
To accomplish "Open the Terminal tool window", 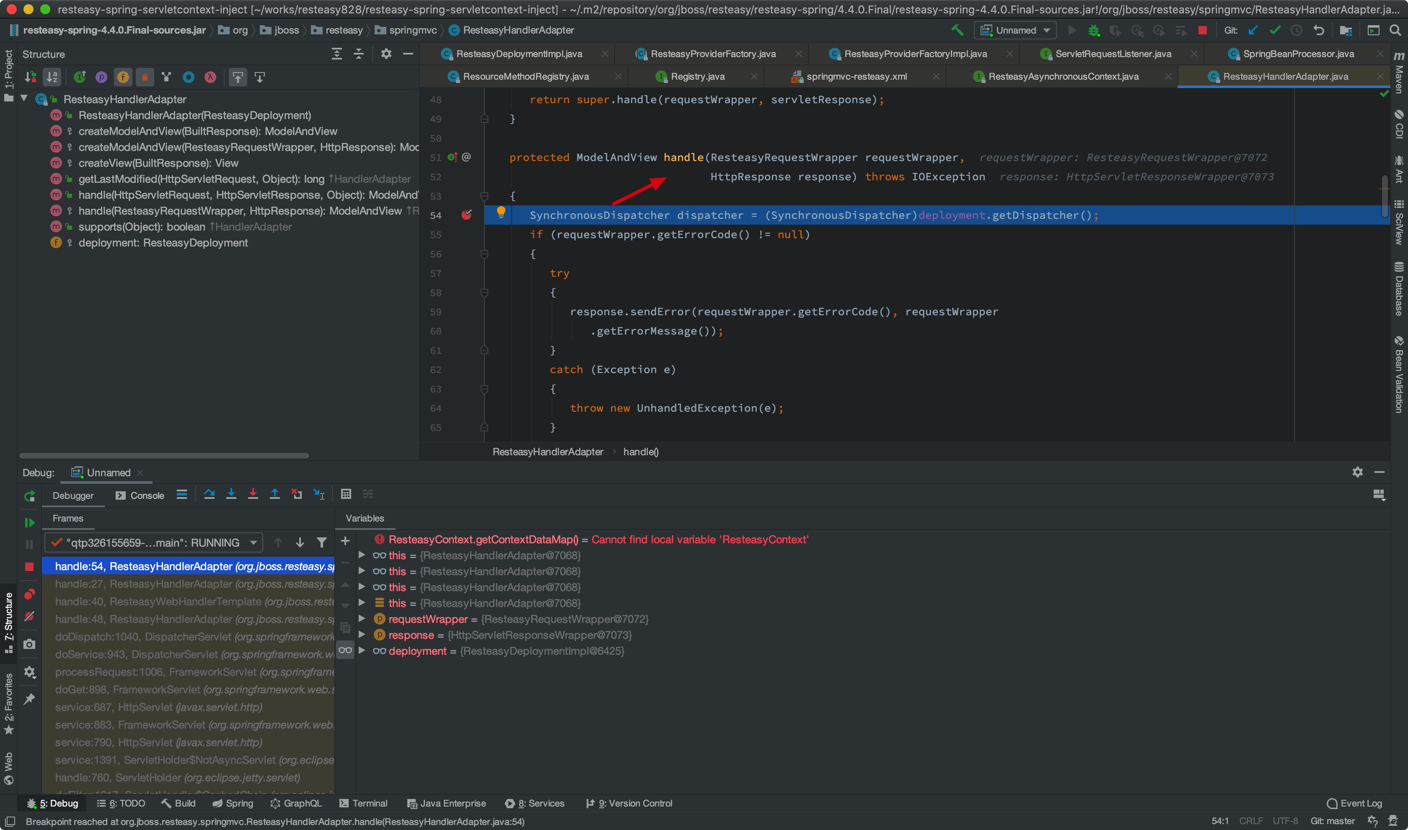I will tap(363, 803).
